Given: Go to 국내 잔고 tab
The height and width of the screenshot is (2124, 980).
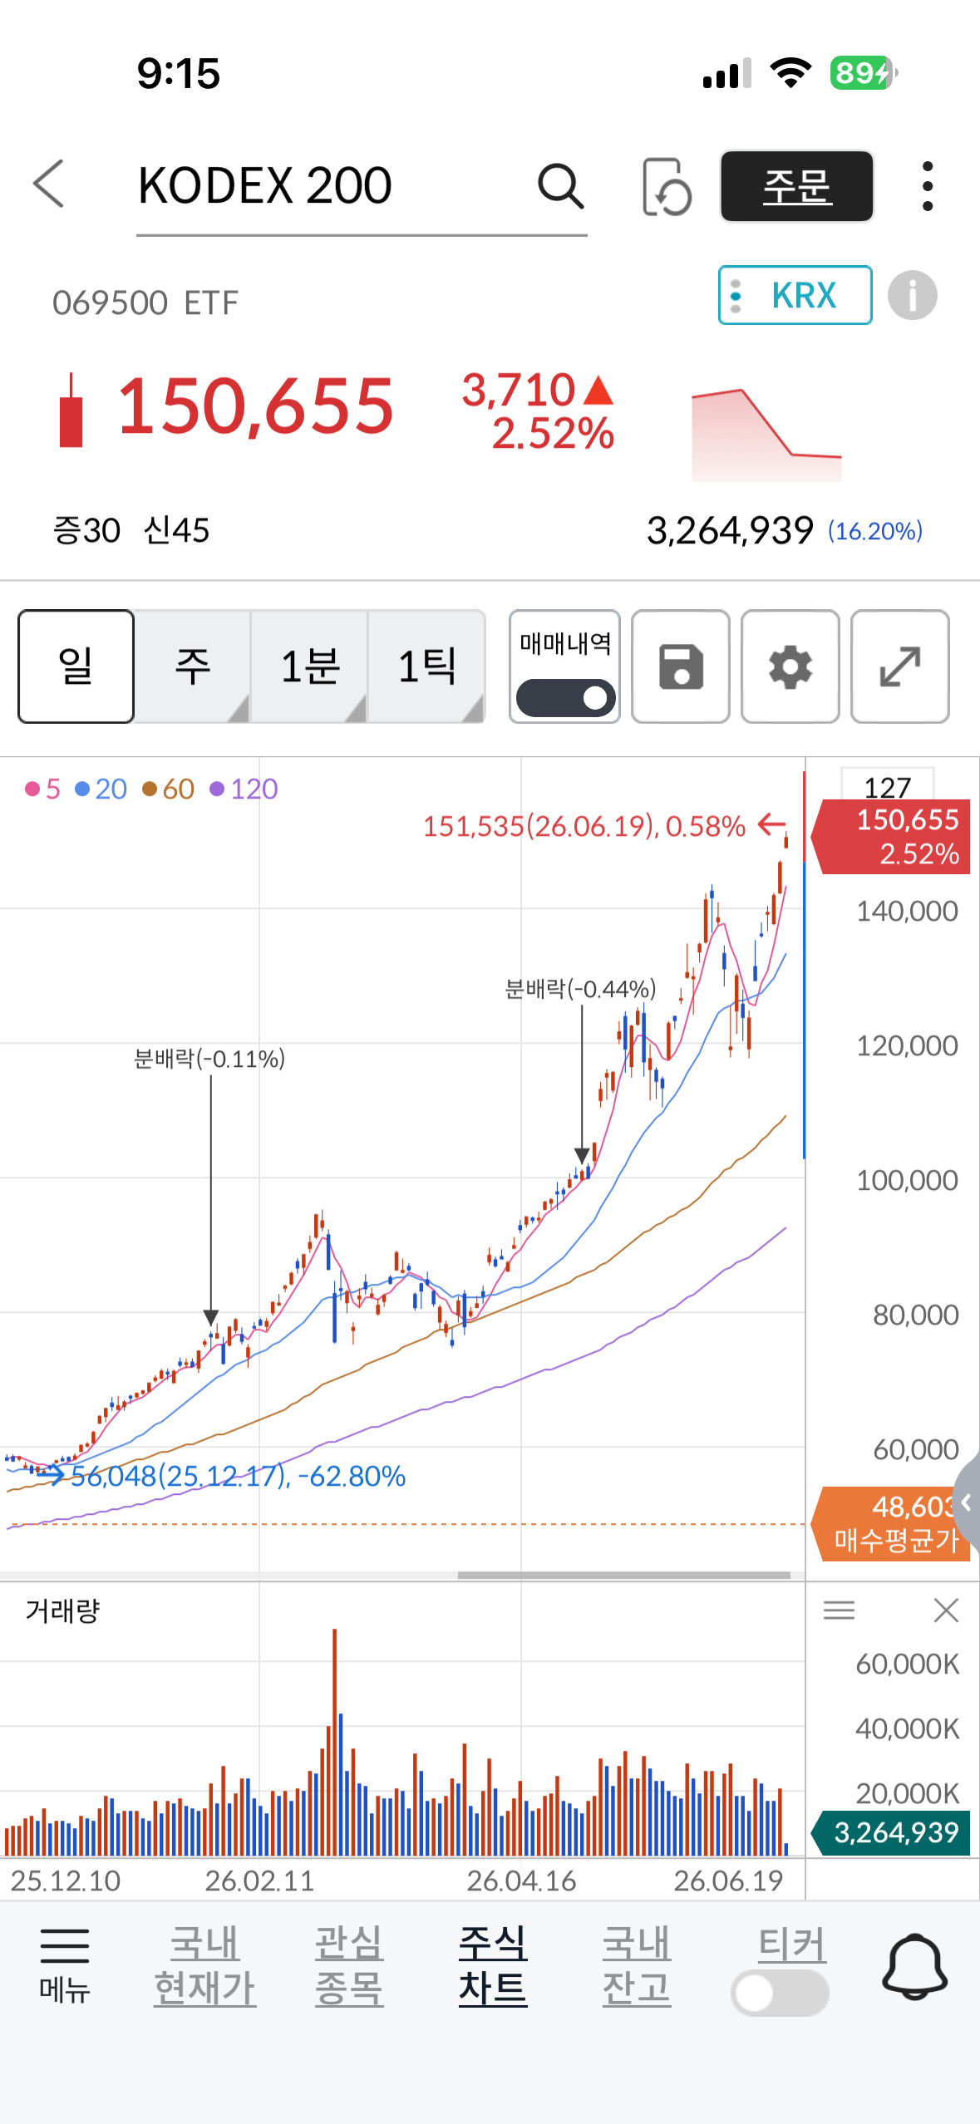Looking at the screenshot, I should [x=637, y=1966].
